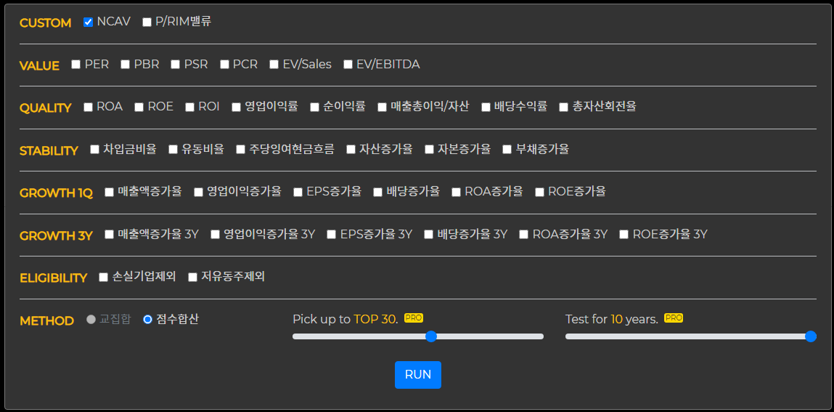Tick 매출액증가율 under GROWTH 1Q
The height and width of the screenshot is (412, 834).
[109, 192]
